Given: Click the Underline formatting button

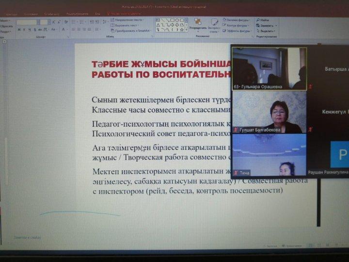Looking at the screenshot, I should coord(29,30).
